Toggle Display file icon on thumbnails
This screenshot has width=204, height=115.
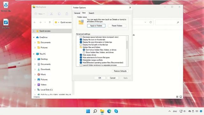81,40
